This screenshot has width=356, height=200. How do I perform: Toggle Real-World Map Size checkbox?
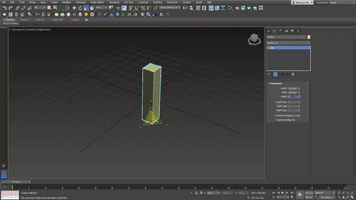pyautogui.click(x=275, y=120)
